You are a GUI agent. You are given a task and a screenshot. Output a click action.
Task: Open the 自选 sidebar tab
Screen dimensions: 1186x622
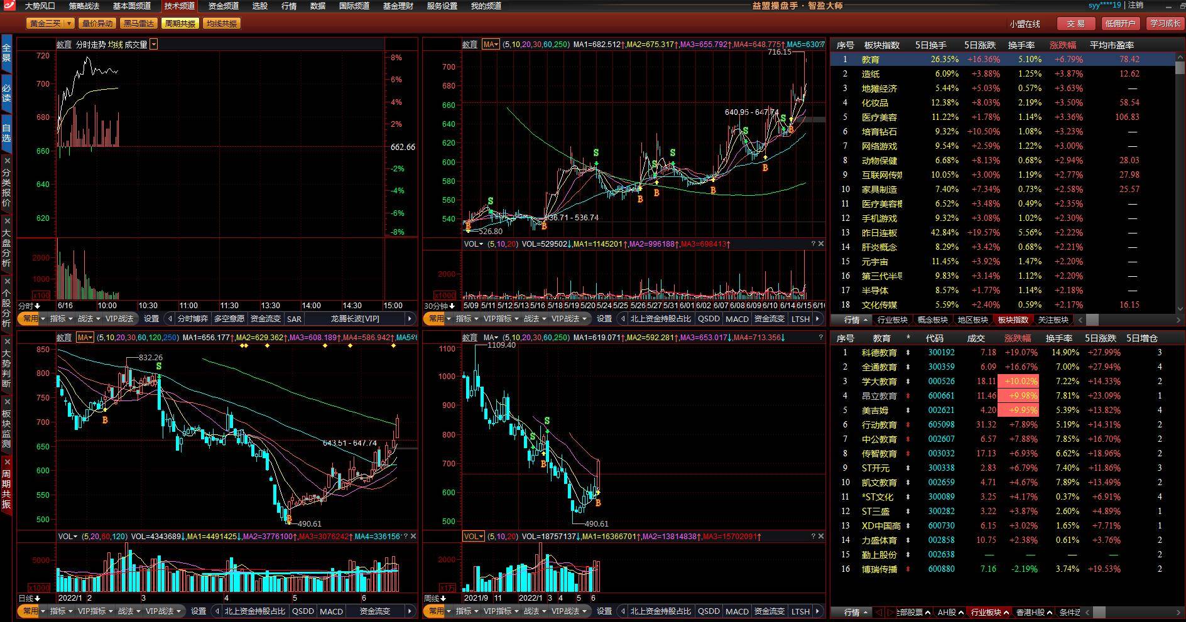click(6, 134)
